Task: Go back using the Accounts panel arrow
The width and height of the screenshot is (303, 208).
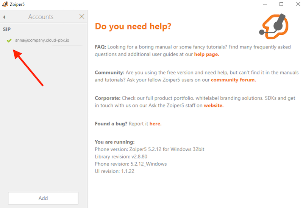Action: click(4, 17)
